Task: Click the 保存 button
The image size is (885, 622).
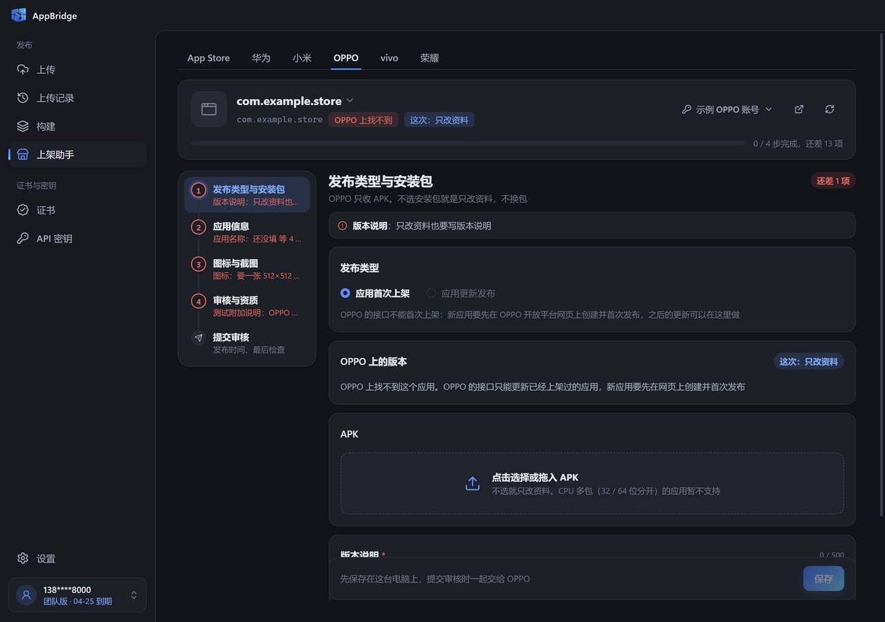Action: click(823, 578)
